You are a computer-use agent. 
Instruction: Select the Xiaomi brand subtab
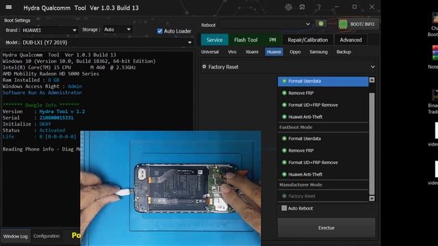[252, 52]
